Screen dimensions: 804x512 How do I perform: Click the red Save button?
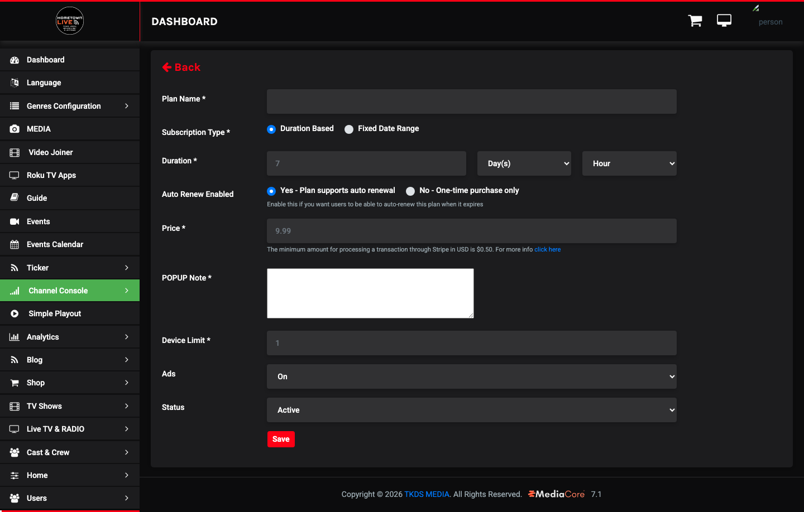point(281,439)
